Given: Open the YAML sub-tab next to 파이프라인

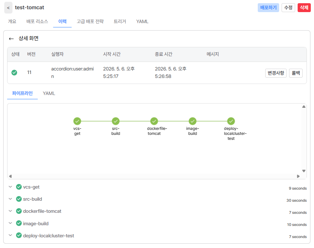Looking at the screenshot, I should click(49, 93).
